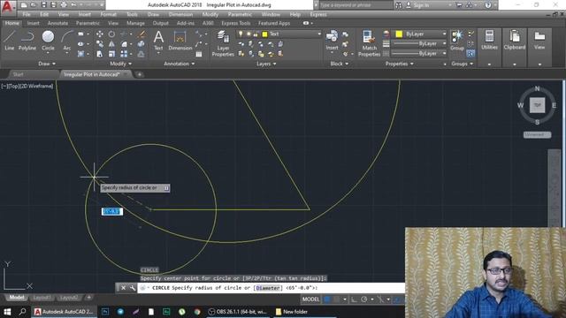The image size is (566, 318).
Task: Toggle polar tracking in status bar
Action: [x=364, y=299]
